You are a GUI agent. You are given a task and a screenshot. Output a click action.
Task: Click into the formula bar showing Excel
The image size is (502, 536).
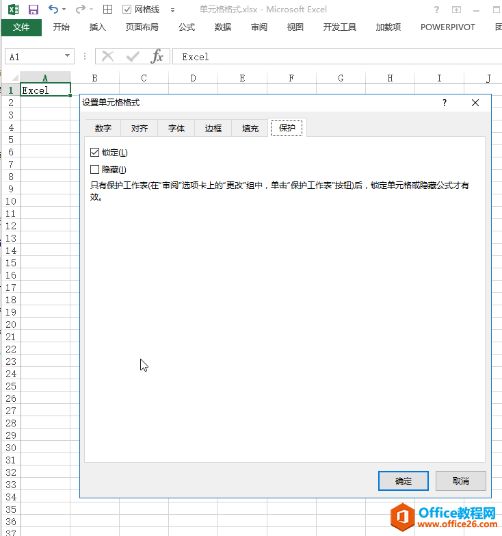335,57
